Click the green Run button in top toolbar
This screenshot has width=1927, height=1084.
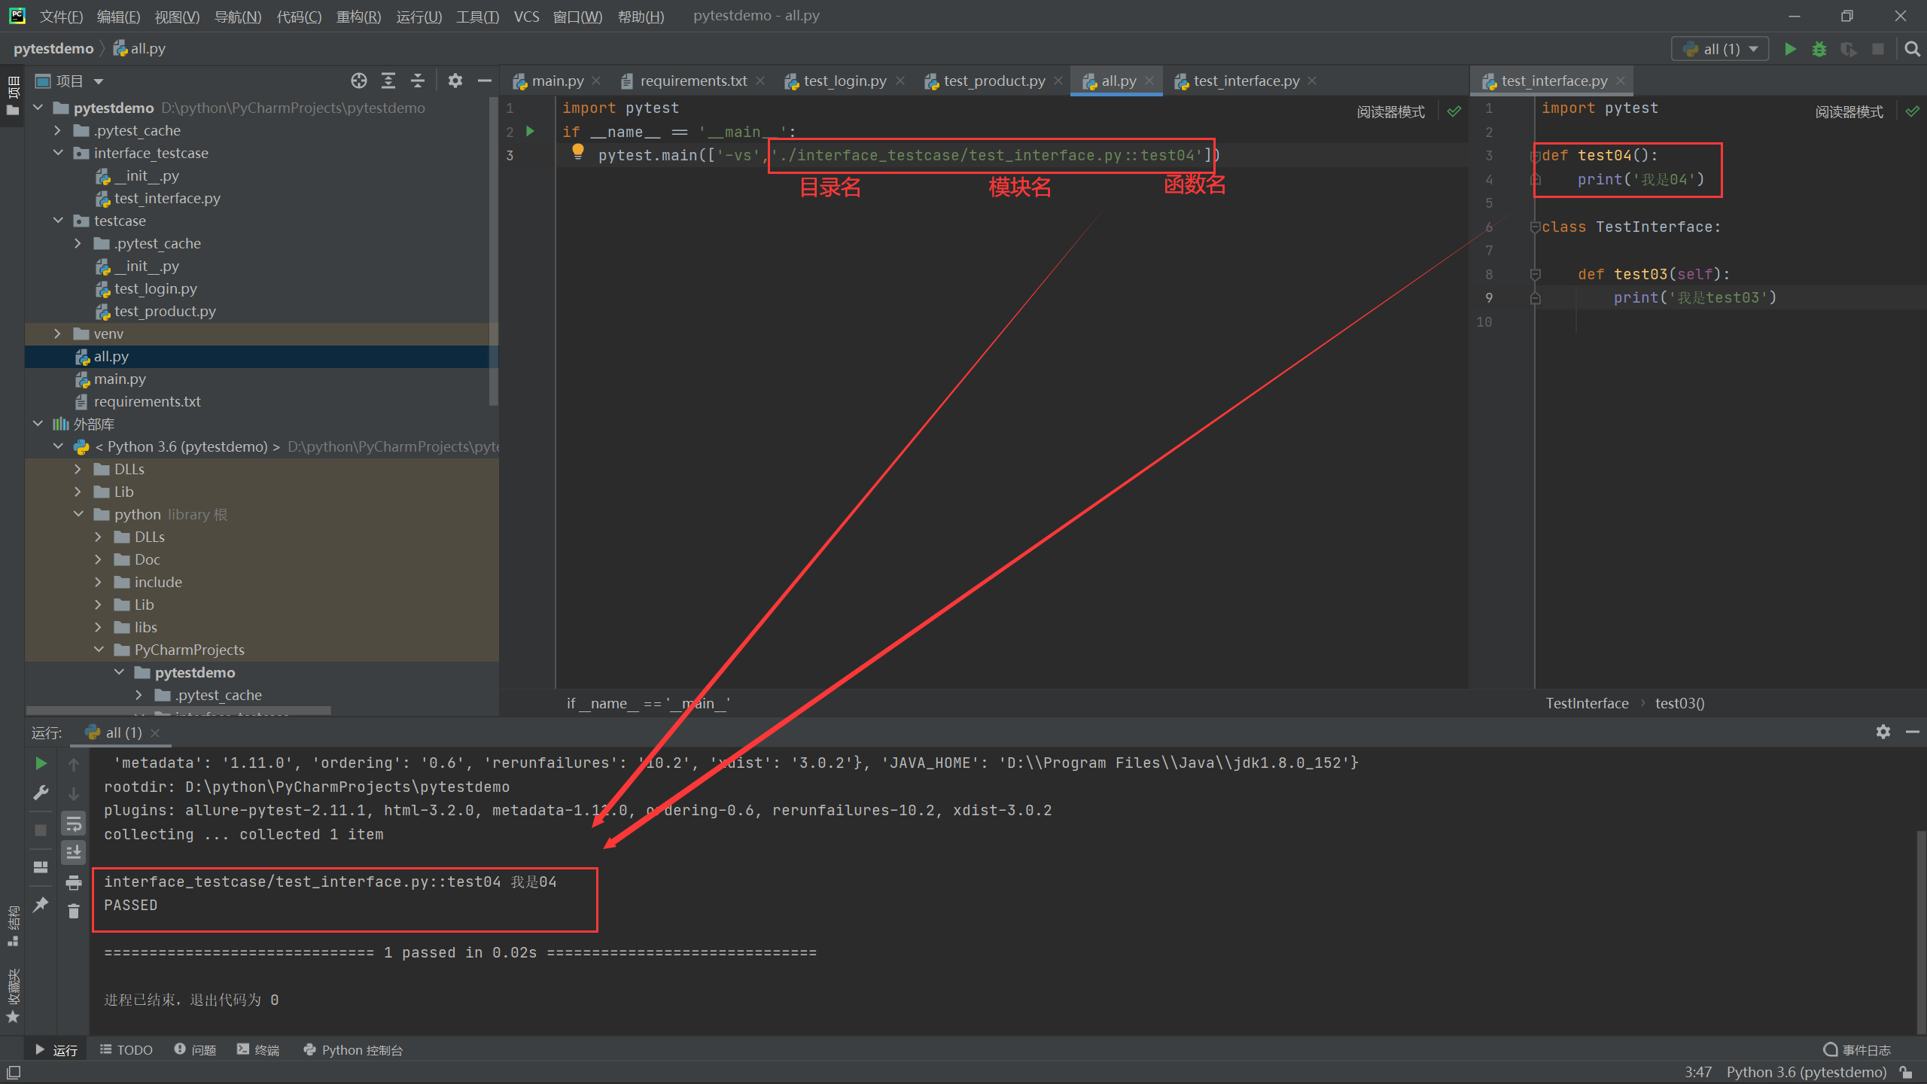point(1790,49)
